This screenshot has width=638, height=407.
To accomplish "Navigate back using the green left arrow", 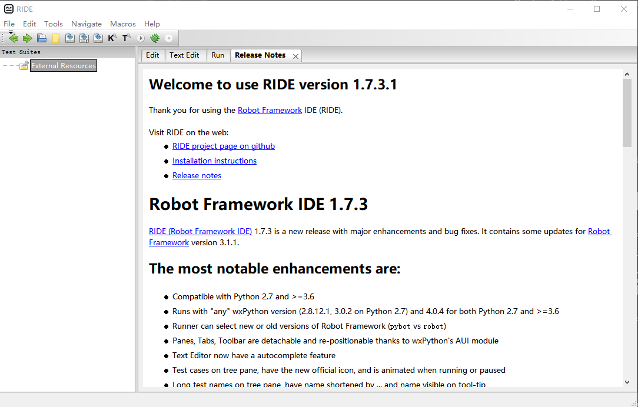I will click(14, 38).
